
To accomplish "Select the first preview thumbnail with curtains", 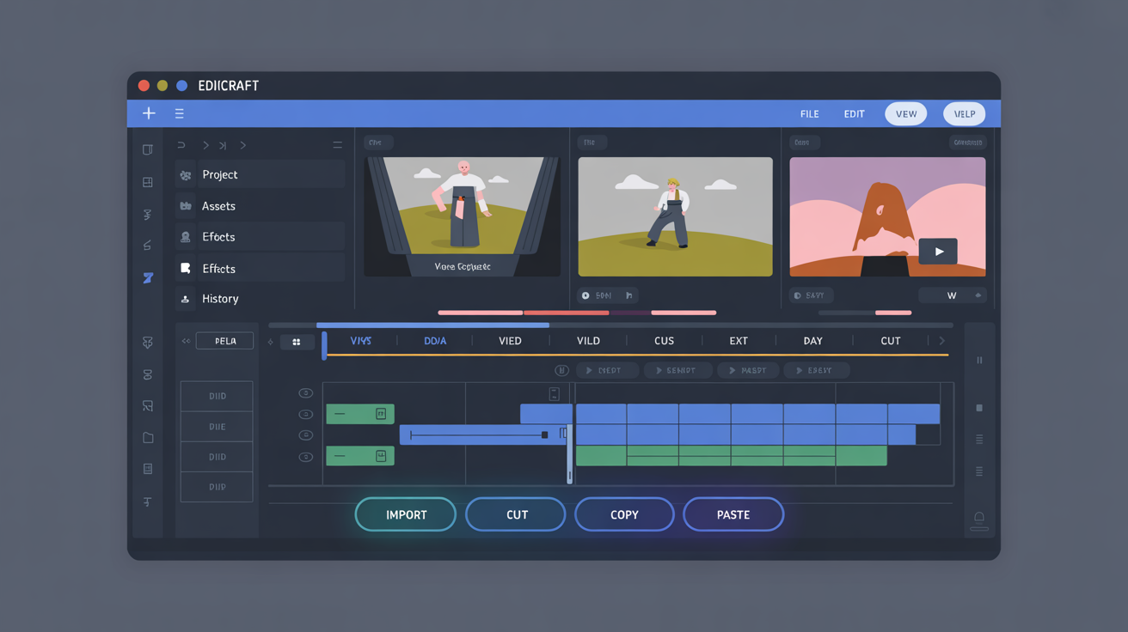I will click(463, 216).
